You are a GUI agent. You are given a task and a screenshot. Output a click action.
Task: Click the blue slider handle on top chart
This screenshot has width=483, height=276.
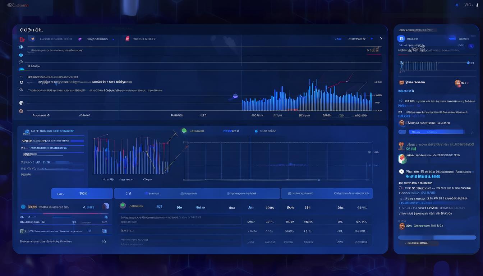[x=235, y=96]
